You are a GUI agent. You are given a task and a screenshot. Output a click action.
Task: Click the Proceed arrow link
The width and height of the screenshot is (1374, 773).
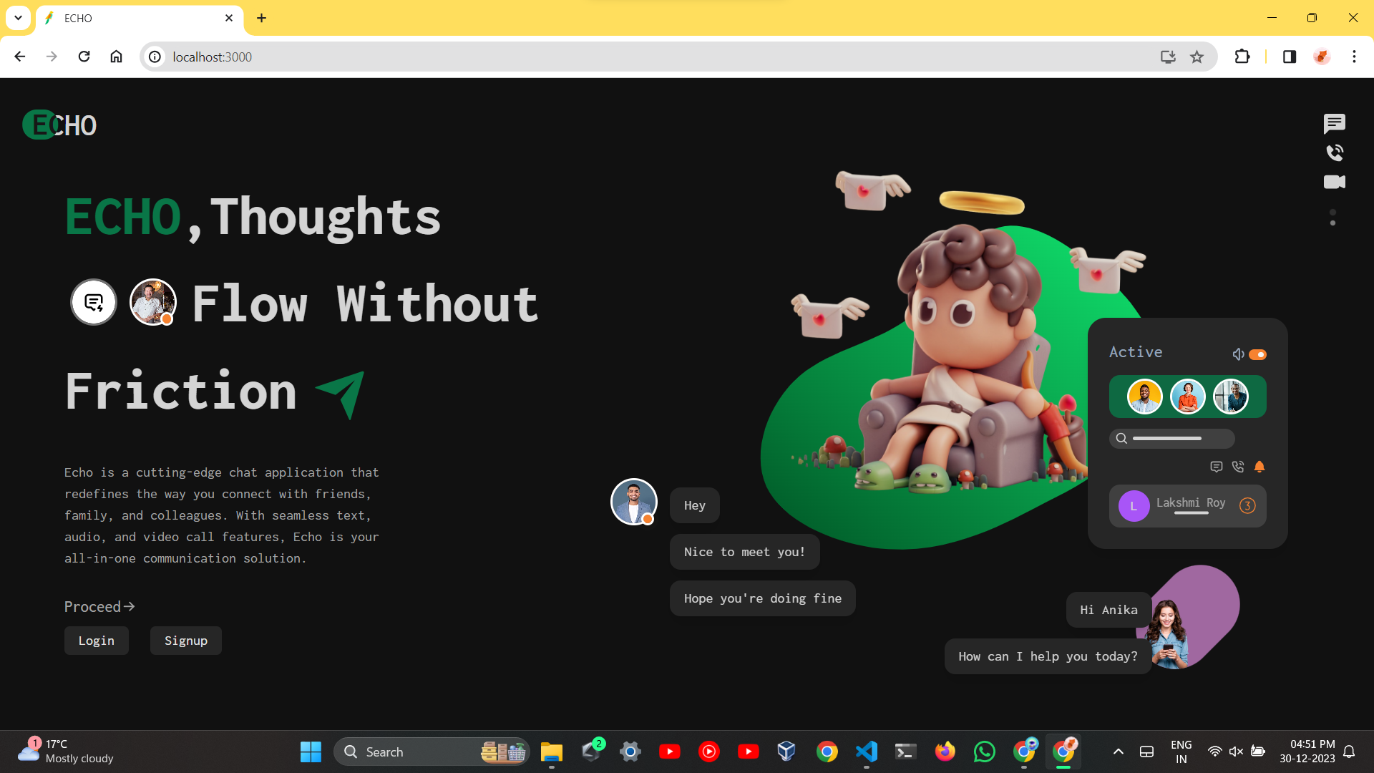pos(99,607)
